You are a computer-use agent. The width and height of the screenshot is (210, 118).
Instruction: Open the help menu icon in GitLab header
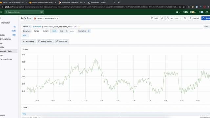point(207,12)
